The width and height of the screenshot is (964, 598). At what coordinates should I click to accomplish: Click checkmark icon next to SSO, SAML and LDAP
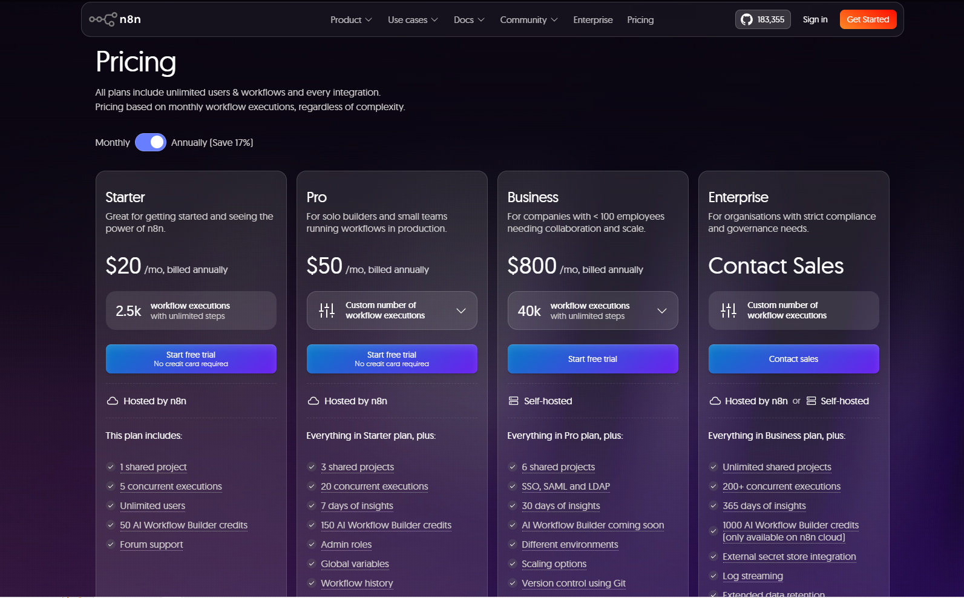[x=513, y=486]
